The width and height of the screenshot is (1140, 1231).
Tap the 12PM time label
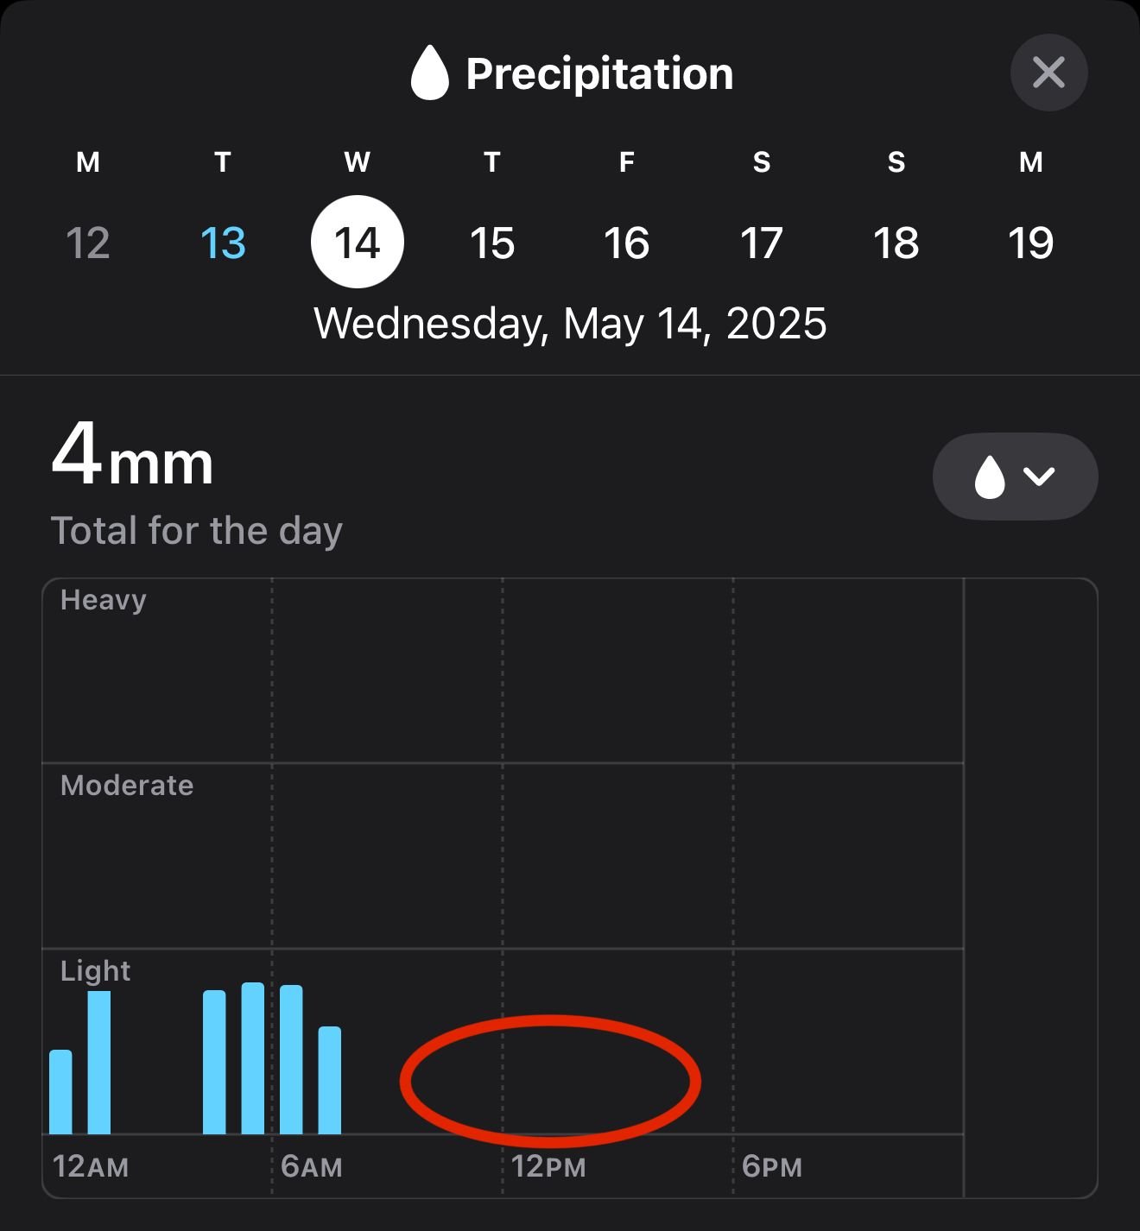point(548,1167)
